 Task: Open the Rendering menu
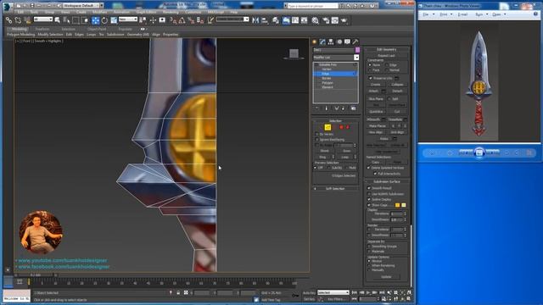click(x=171, y=12)
